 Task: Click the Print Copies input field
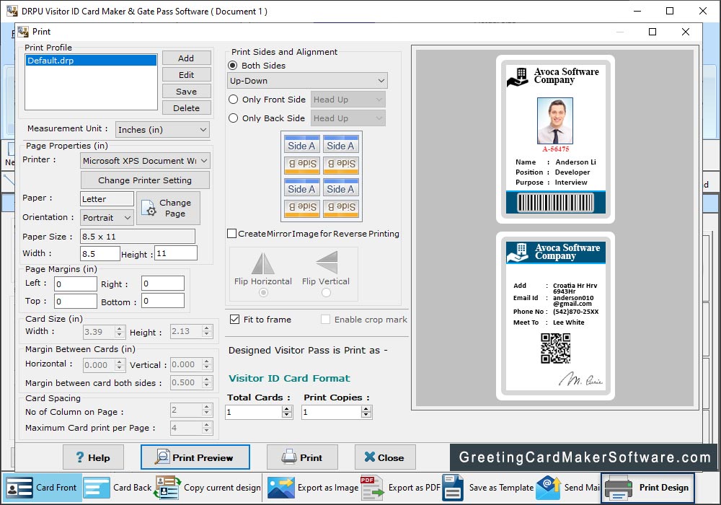(332, 412)
